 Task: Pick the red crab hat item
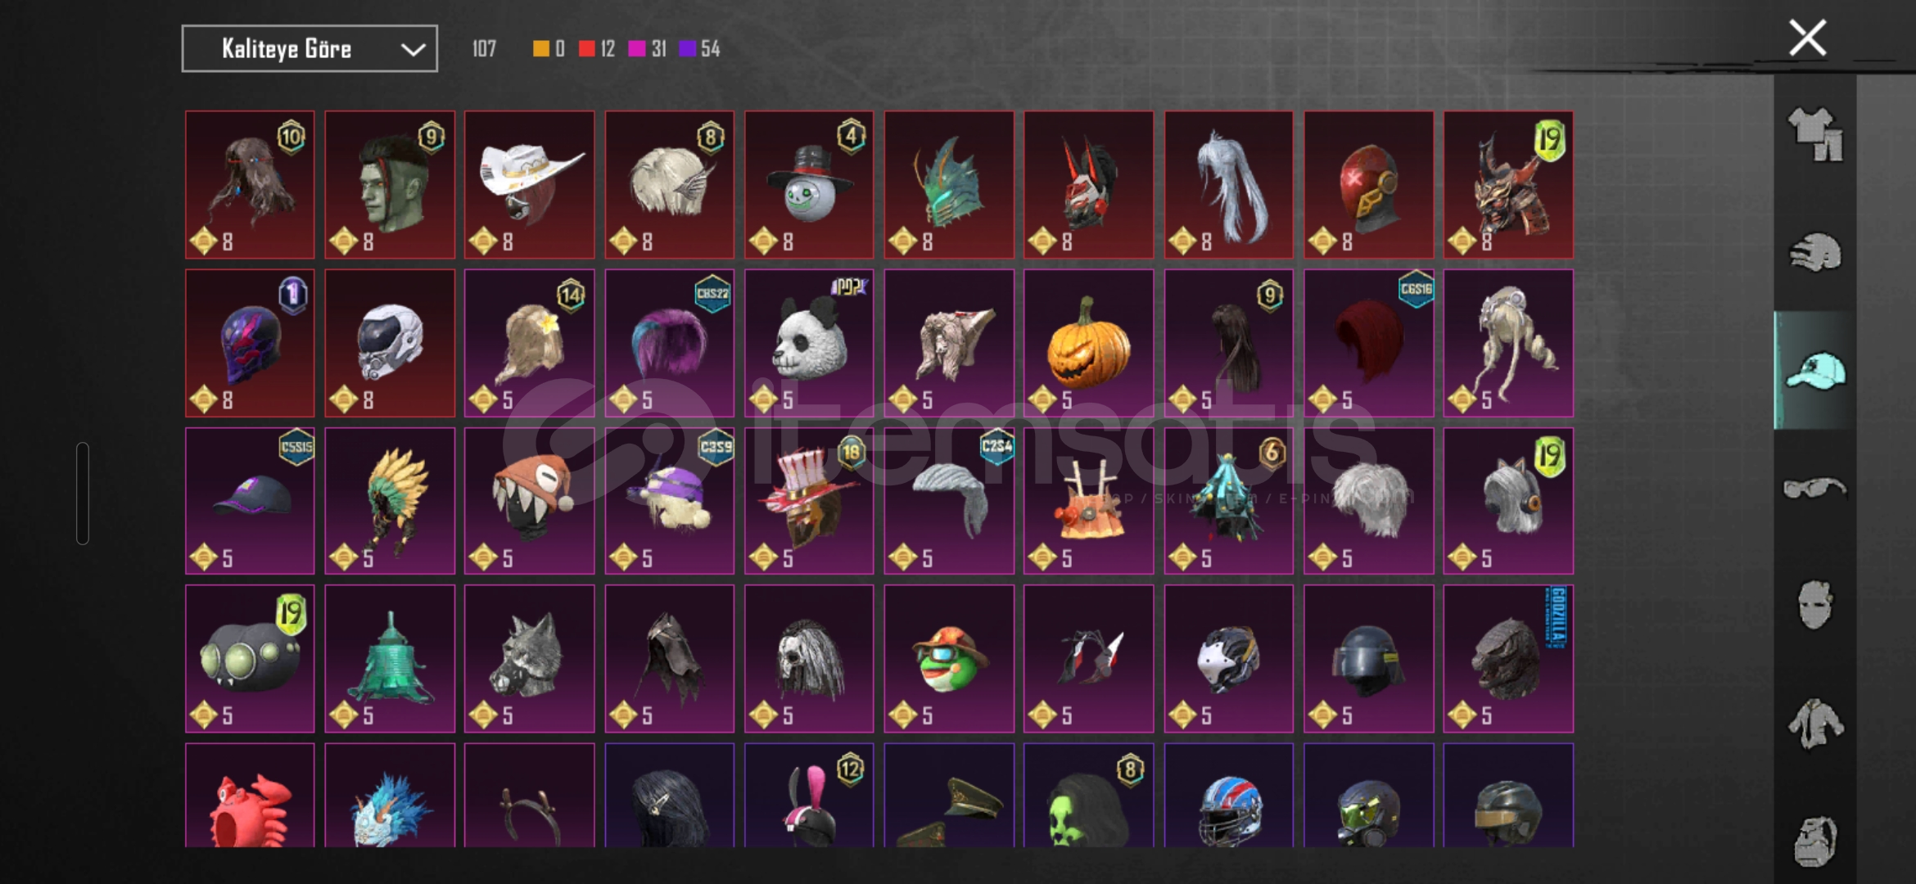(x=250, y=795)
